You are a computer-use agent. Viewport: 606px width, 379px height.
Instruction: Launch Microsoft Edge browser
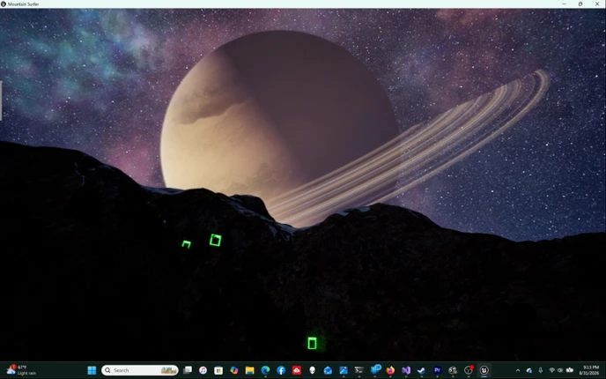coord(265,370)
